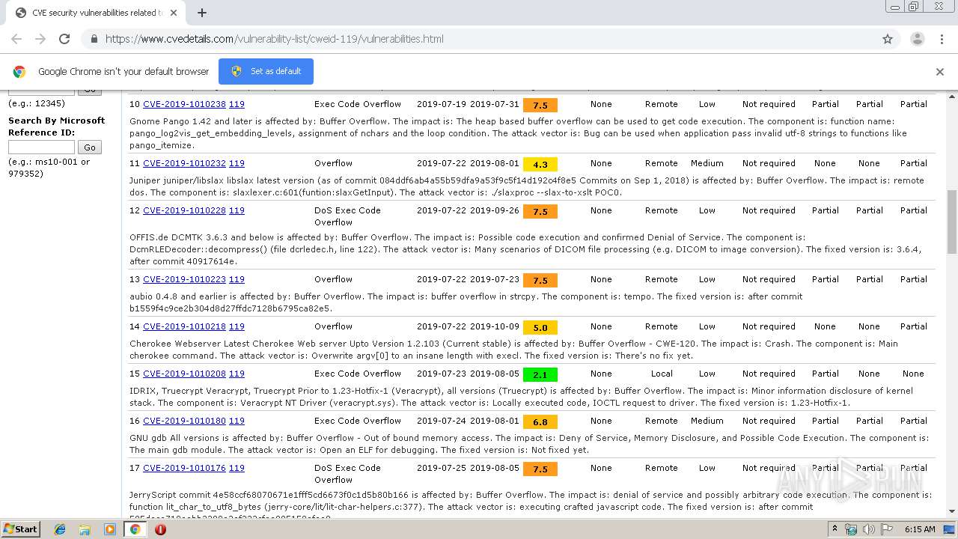Open CVE-2019-1010223 details
Image resolution: width=958 pixels, height=539 pixels.
tap(184, 279)
